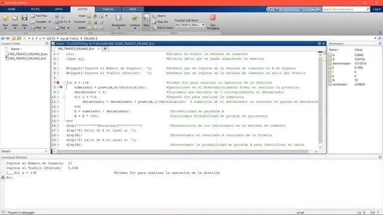Click the Go To navigation tool
383x215 pixels.
61,22
